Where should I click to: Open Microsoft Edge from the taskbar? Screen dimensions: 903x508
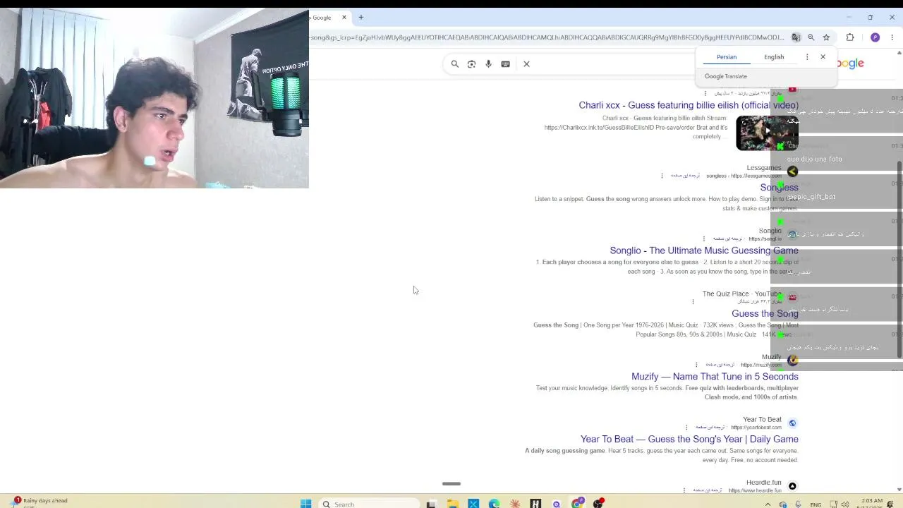(494, 504)
